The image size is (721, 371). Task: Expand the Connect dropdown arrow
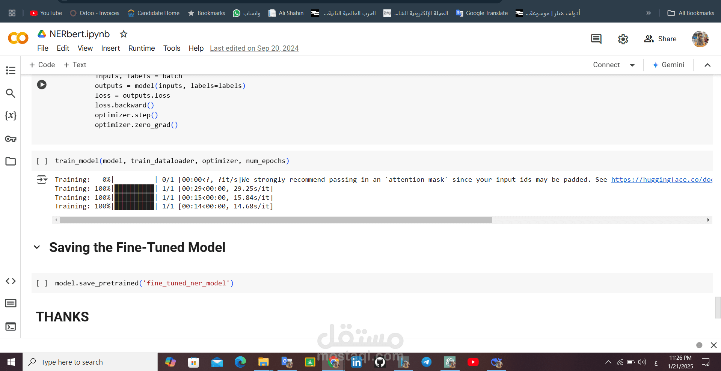click(632, 65)
